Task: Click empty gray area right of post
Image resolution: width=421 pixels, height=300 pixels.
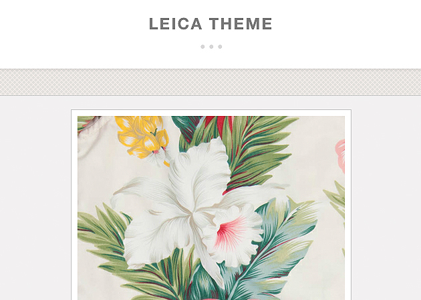Action: pos(386,198)
